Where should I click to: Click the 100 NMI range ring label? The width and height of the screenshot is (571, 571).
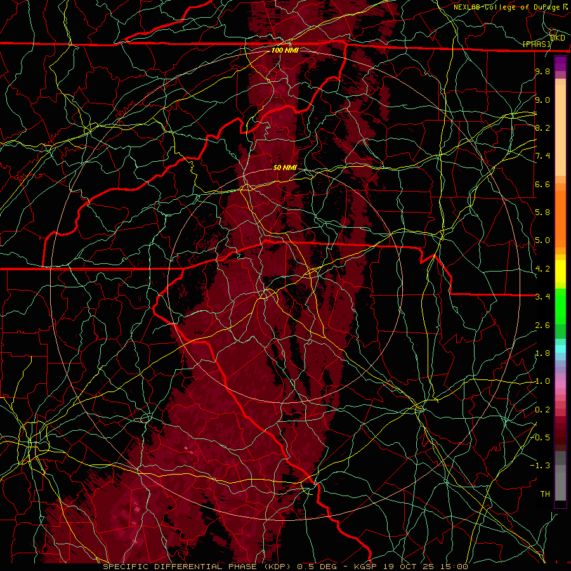(x=285, y=50)
